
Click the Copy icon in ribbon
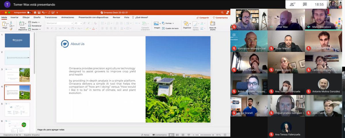11,26
